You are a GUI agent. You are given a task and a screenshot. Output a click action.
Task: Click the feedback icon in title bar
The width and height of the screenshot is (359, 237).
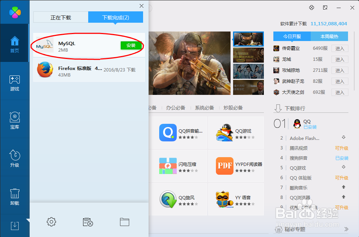click(x=325, y=7)
